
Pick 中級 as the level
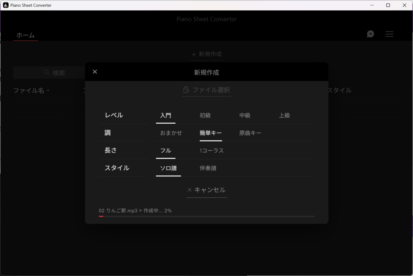pyautogui.click(x=245, y=115)
